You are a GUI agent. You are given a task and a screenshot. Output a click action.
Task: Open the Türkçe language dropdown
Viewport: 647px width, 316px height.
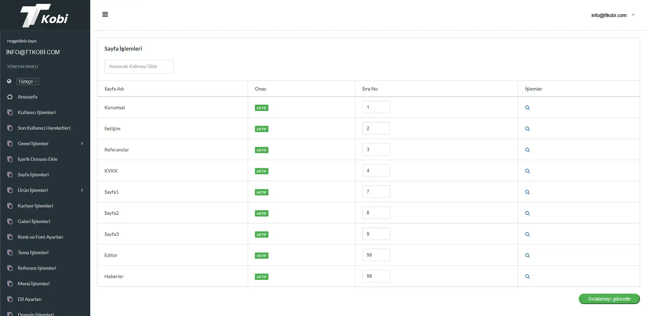tap(27, 82)
